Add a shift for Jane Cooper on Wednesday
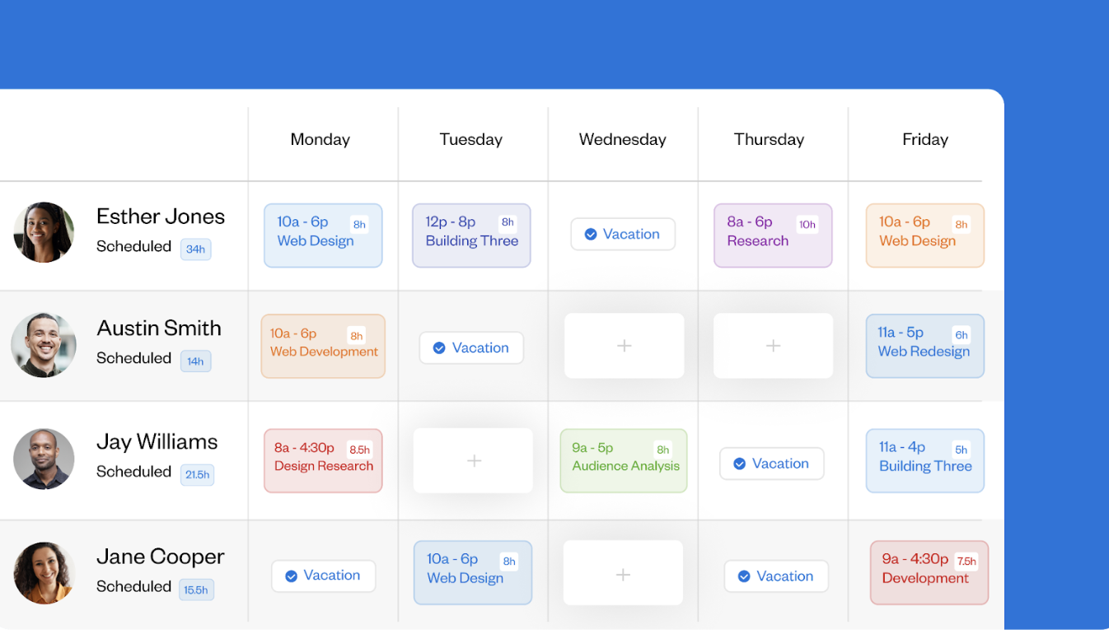Image resolution: width=1109 pixels, height=634 pixels. [623, 574]
